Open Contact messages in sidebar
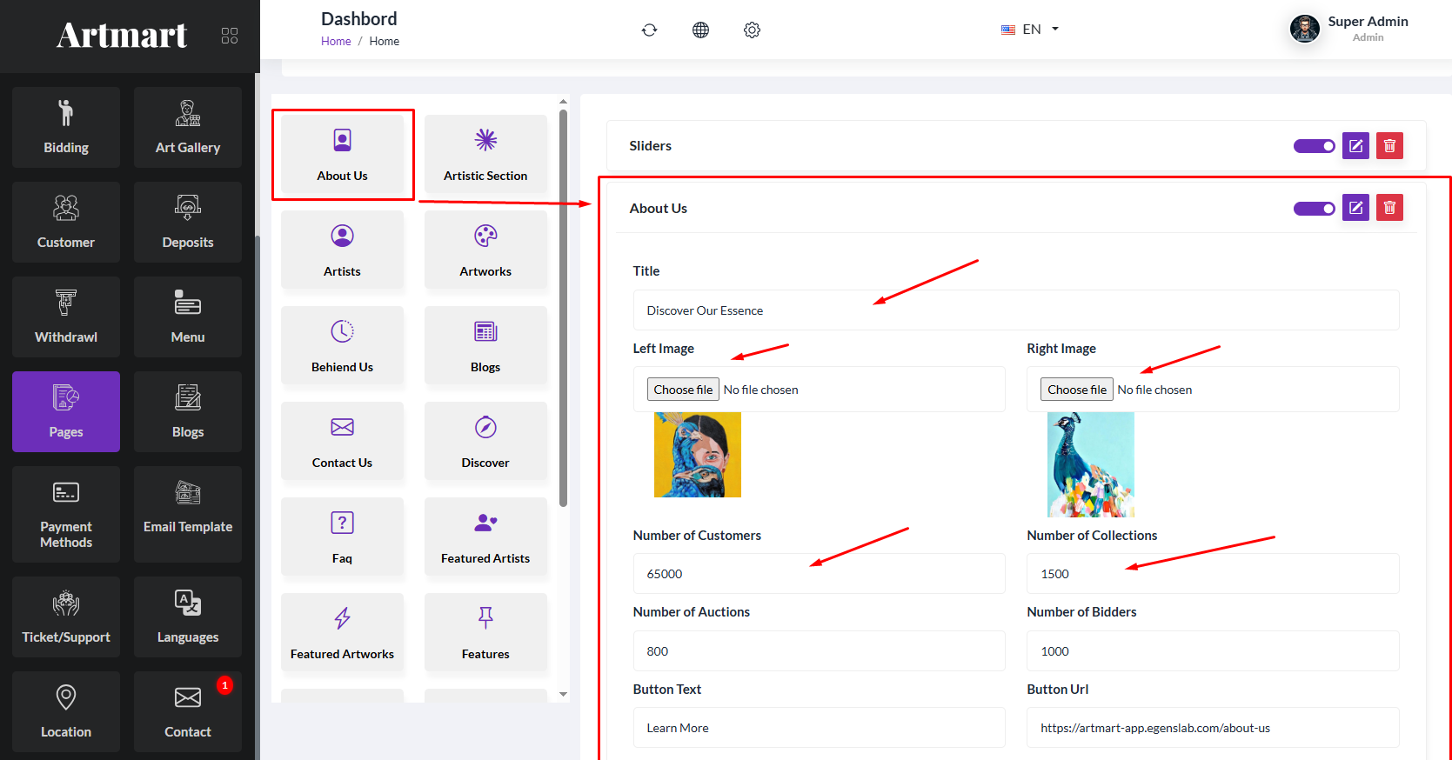The width and height of the screenshot is (1452, 760). pyautogui.click(x=188, y=711)
